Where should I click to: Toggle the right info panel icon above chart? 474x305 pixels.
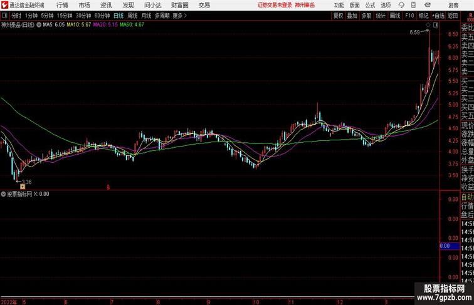pyautogui.click(x=436, y=25)
